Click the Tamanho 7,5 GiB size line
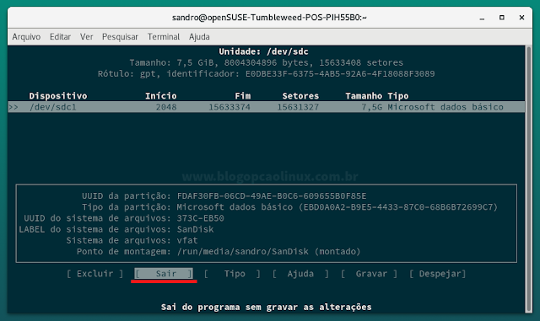 pyautogui.click(x=267, y=62)
